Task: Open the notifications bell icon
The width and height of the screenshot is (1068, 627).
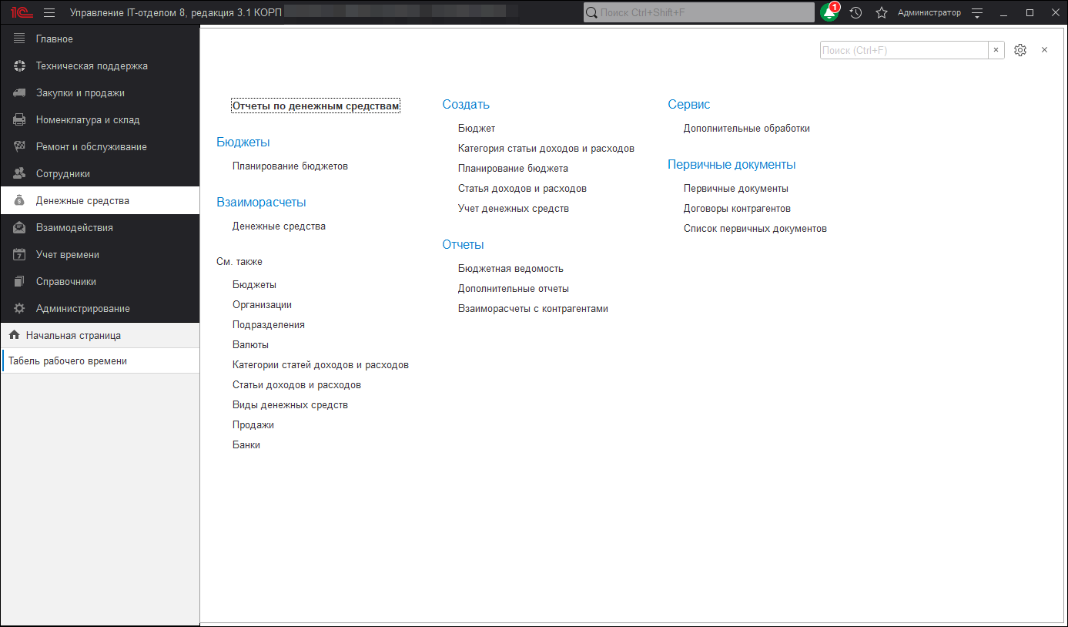Action: point(829,12)
